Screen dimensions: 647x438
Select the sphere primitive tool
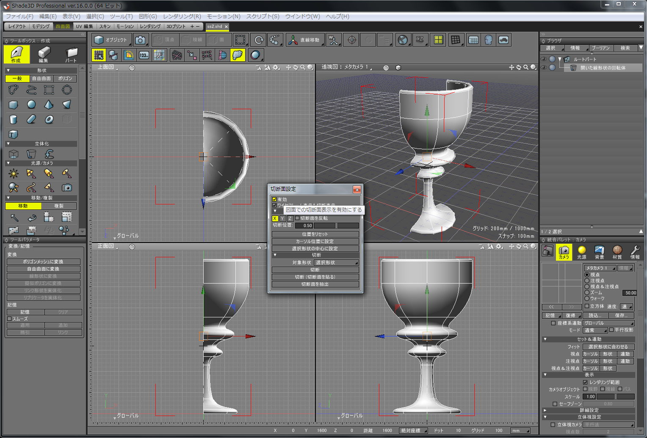(31, 105)
